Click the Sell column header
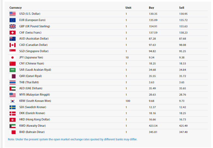 click(x=182, y=8)
